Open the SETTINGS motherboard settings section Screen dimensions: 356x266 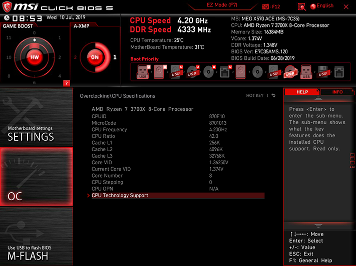tap(37, 117)
